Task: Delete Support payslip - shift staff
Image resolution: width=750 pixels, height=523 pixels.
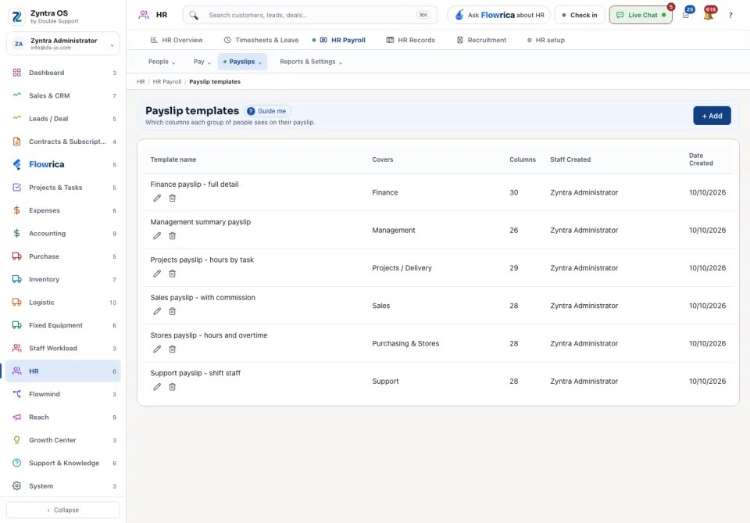Action: (x=172, y=387)
